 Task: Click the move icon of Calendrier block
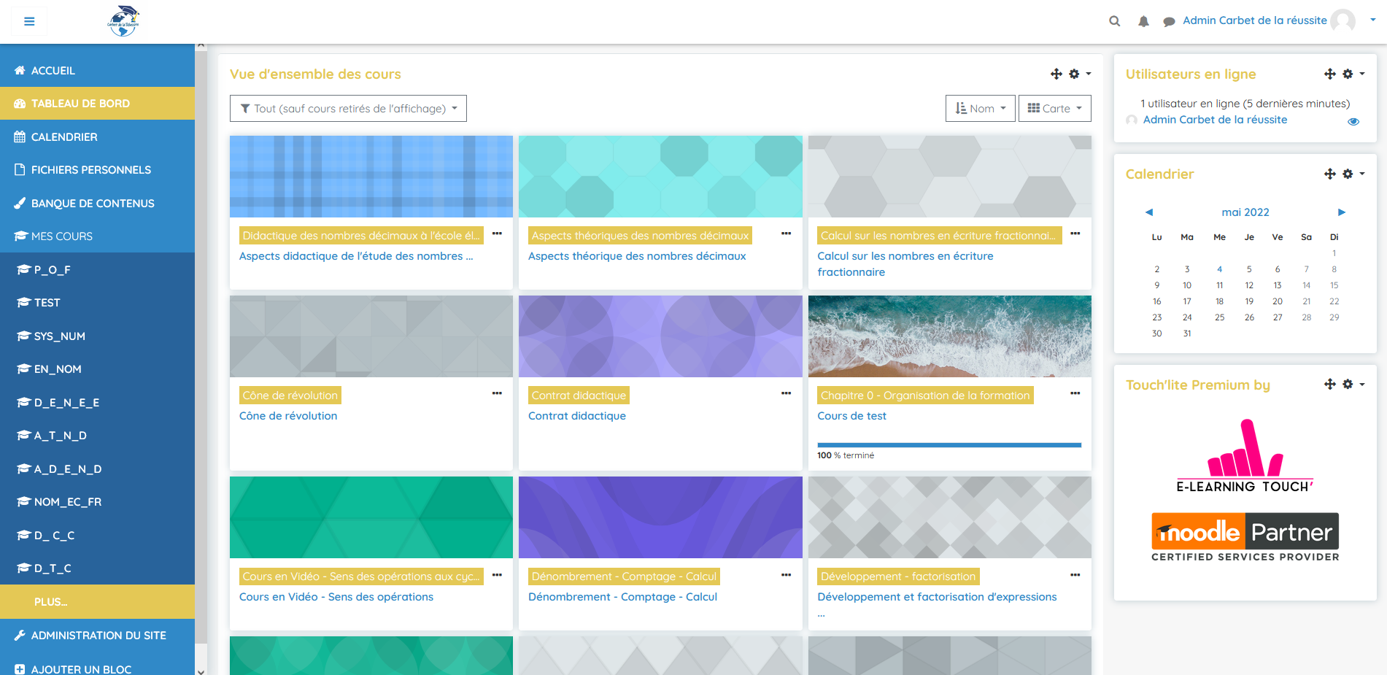point(1329,174)
